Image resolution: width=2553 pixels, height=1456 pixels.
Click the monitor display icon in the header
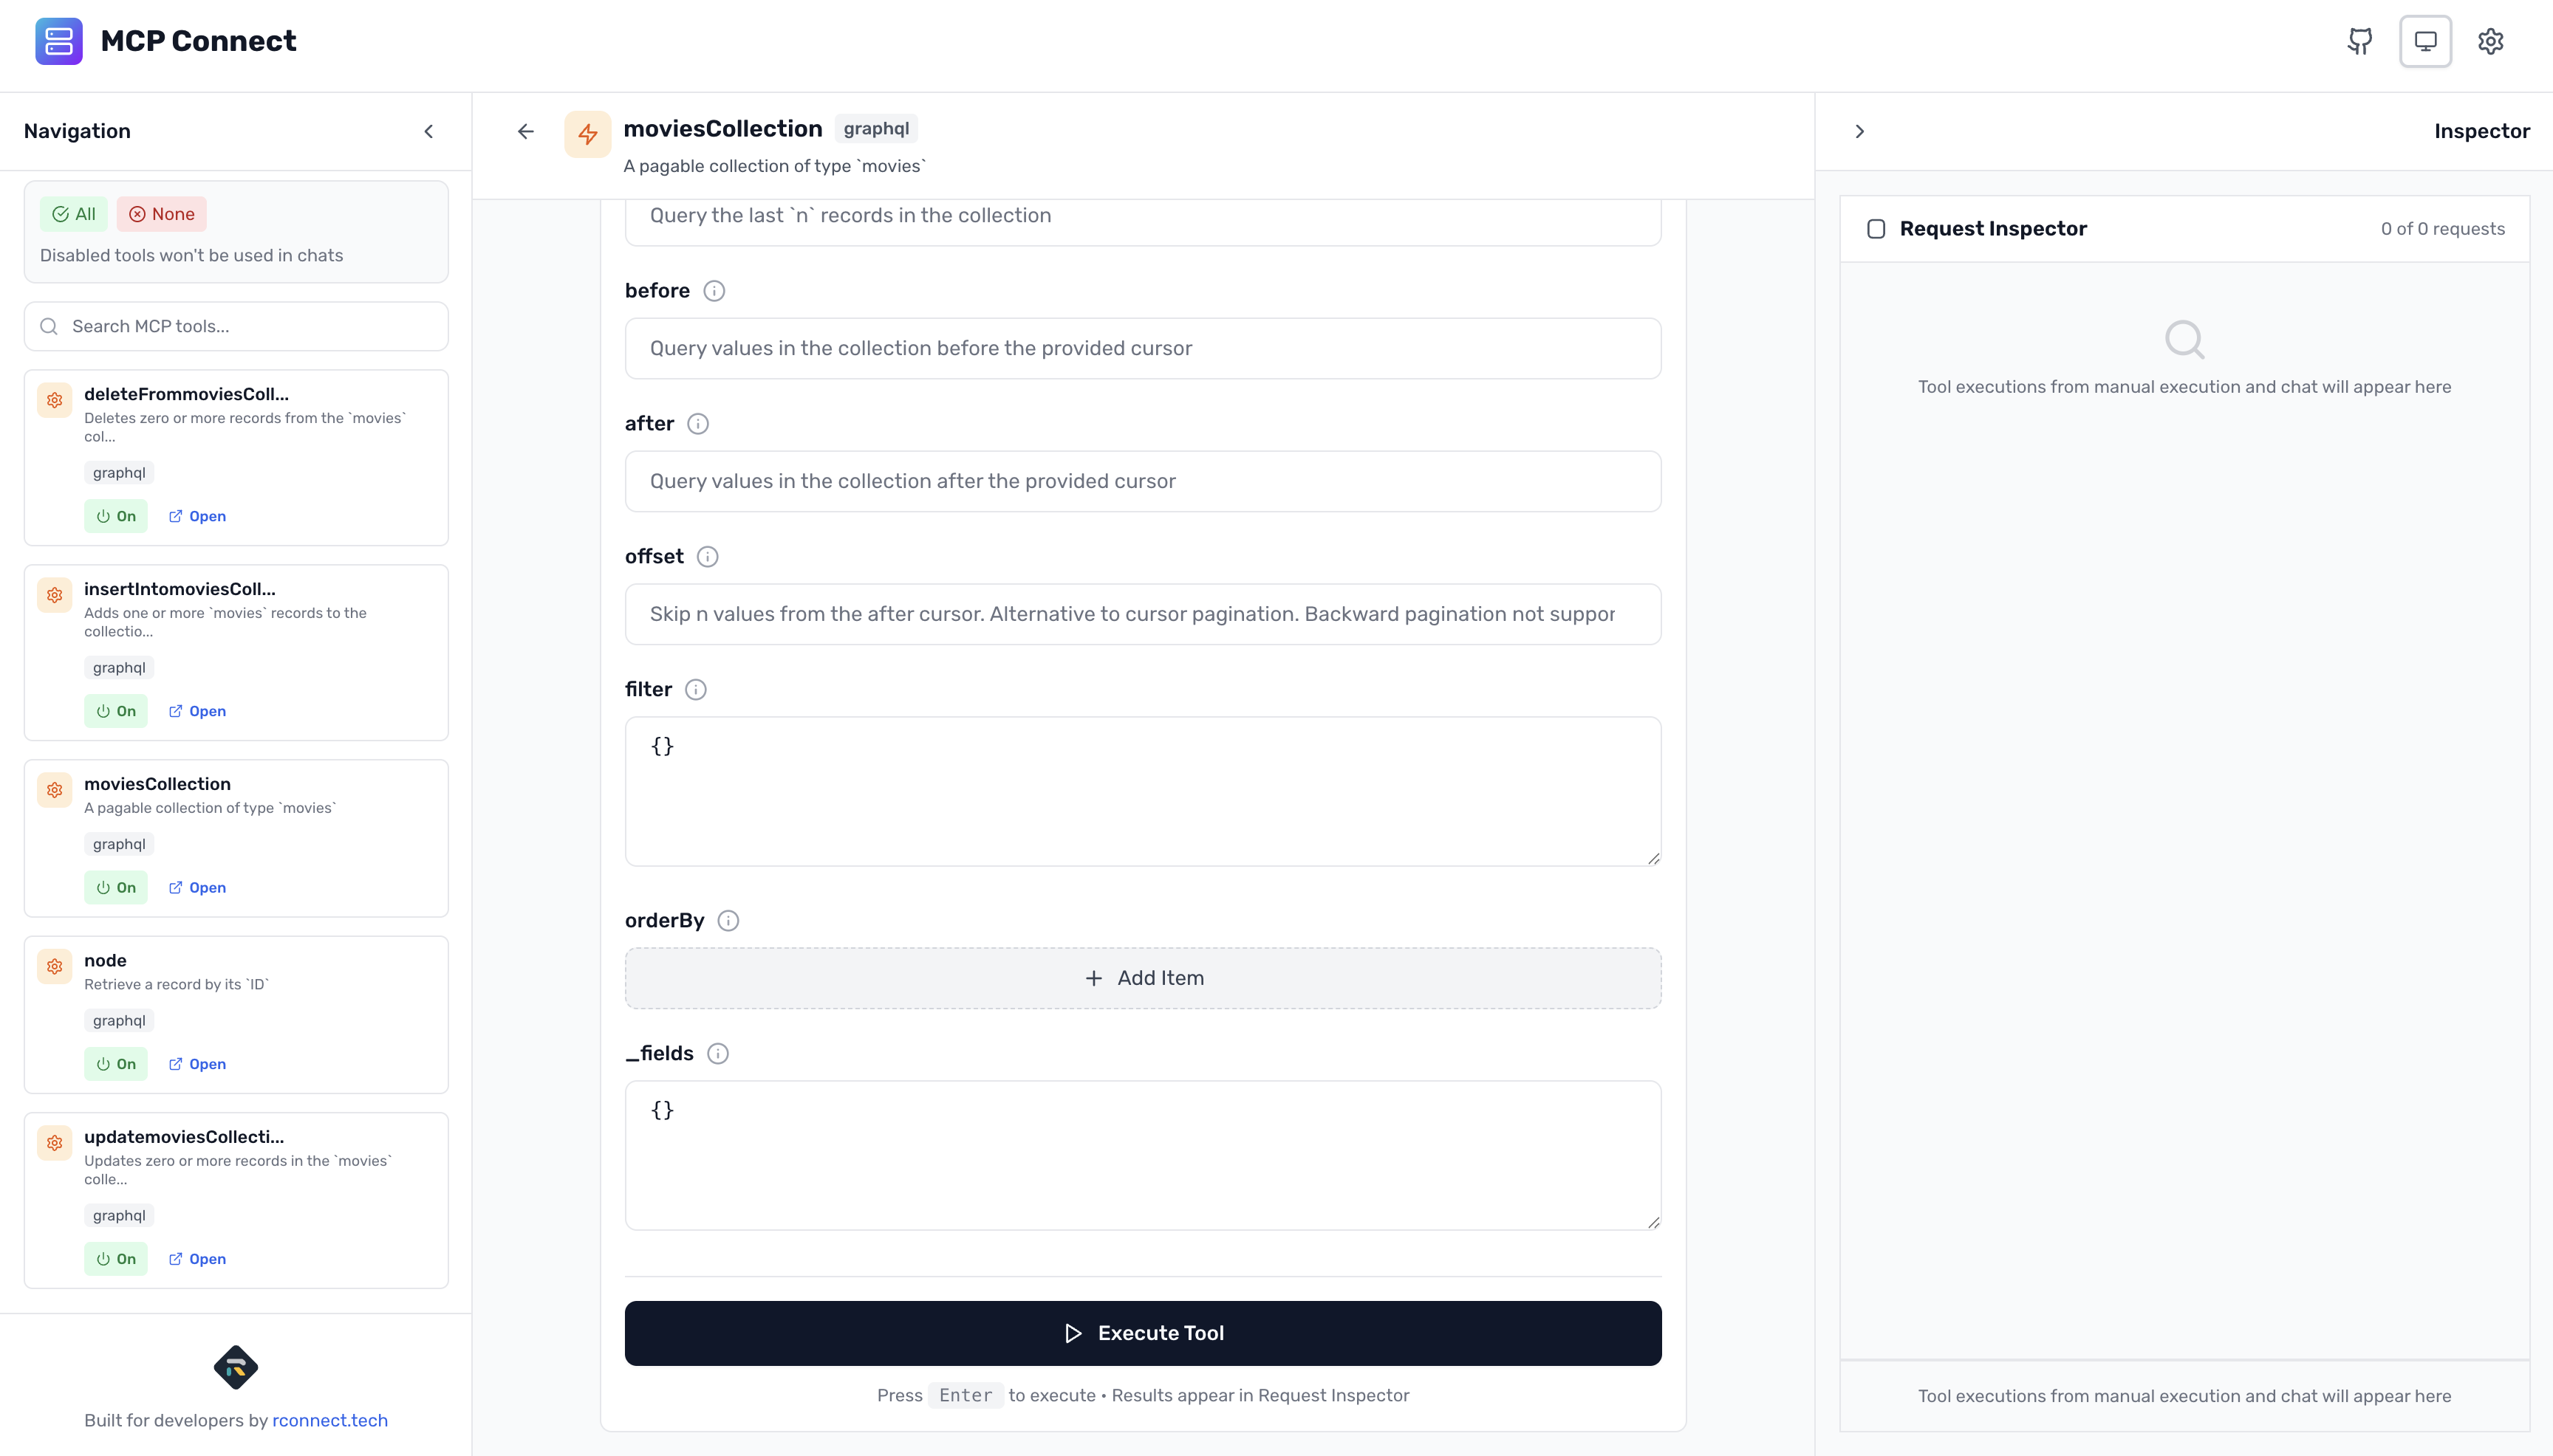pyautogui.click(x=2425, y=41)
